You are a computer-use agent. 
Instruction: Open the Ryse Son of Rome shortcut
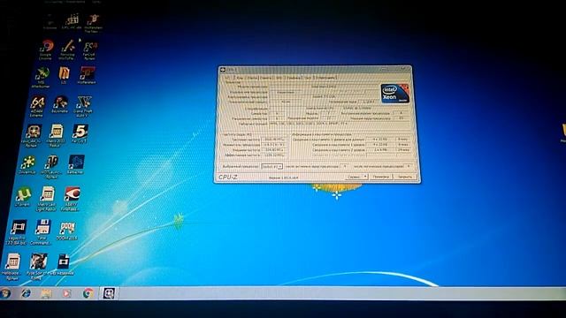tap(37, 267)
